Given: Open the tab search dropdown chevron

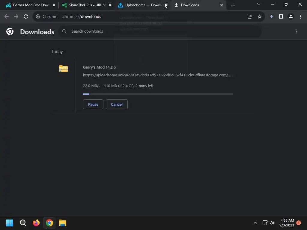Looking at the screenshot, I should point(259,4).
